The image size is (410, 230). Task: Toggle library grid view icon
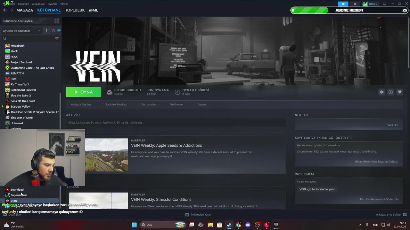click(x=57, y=21)
